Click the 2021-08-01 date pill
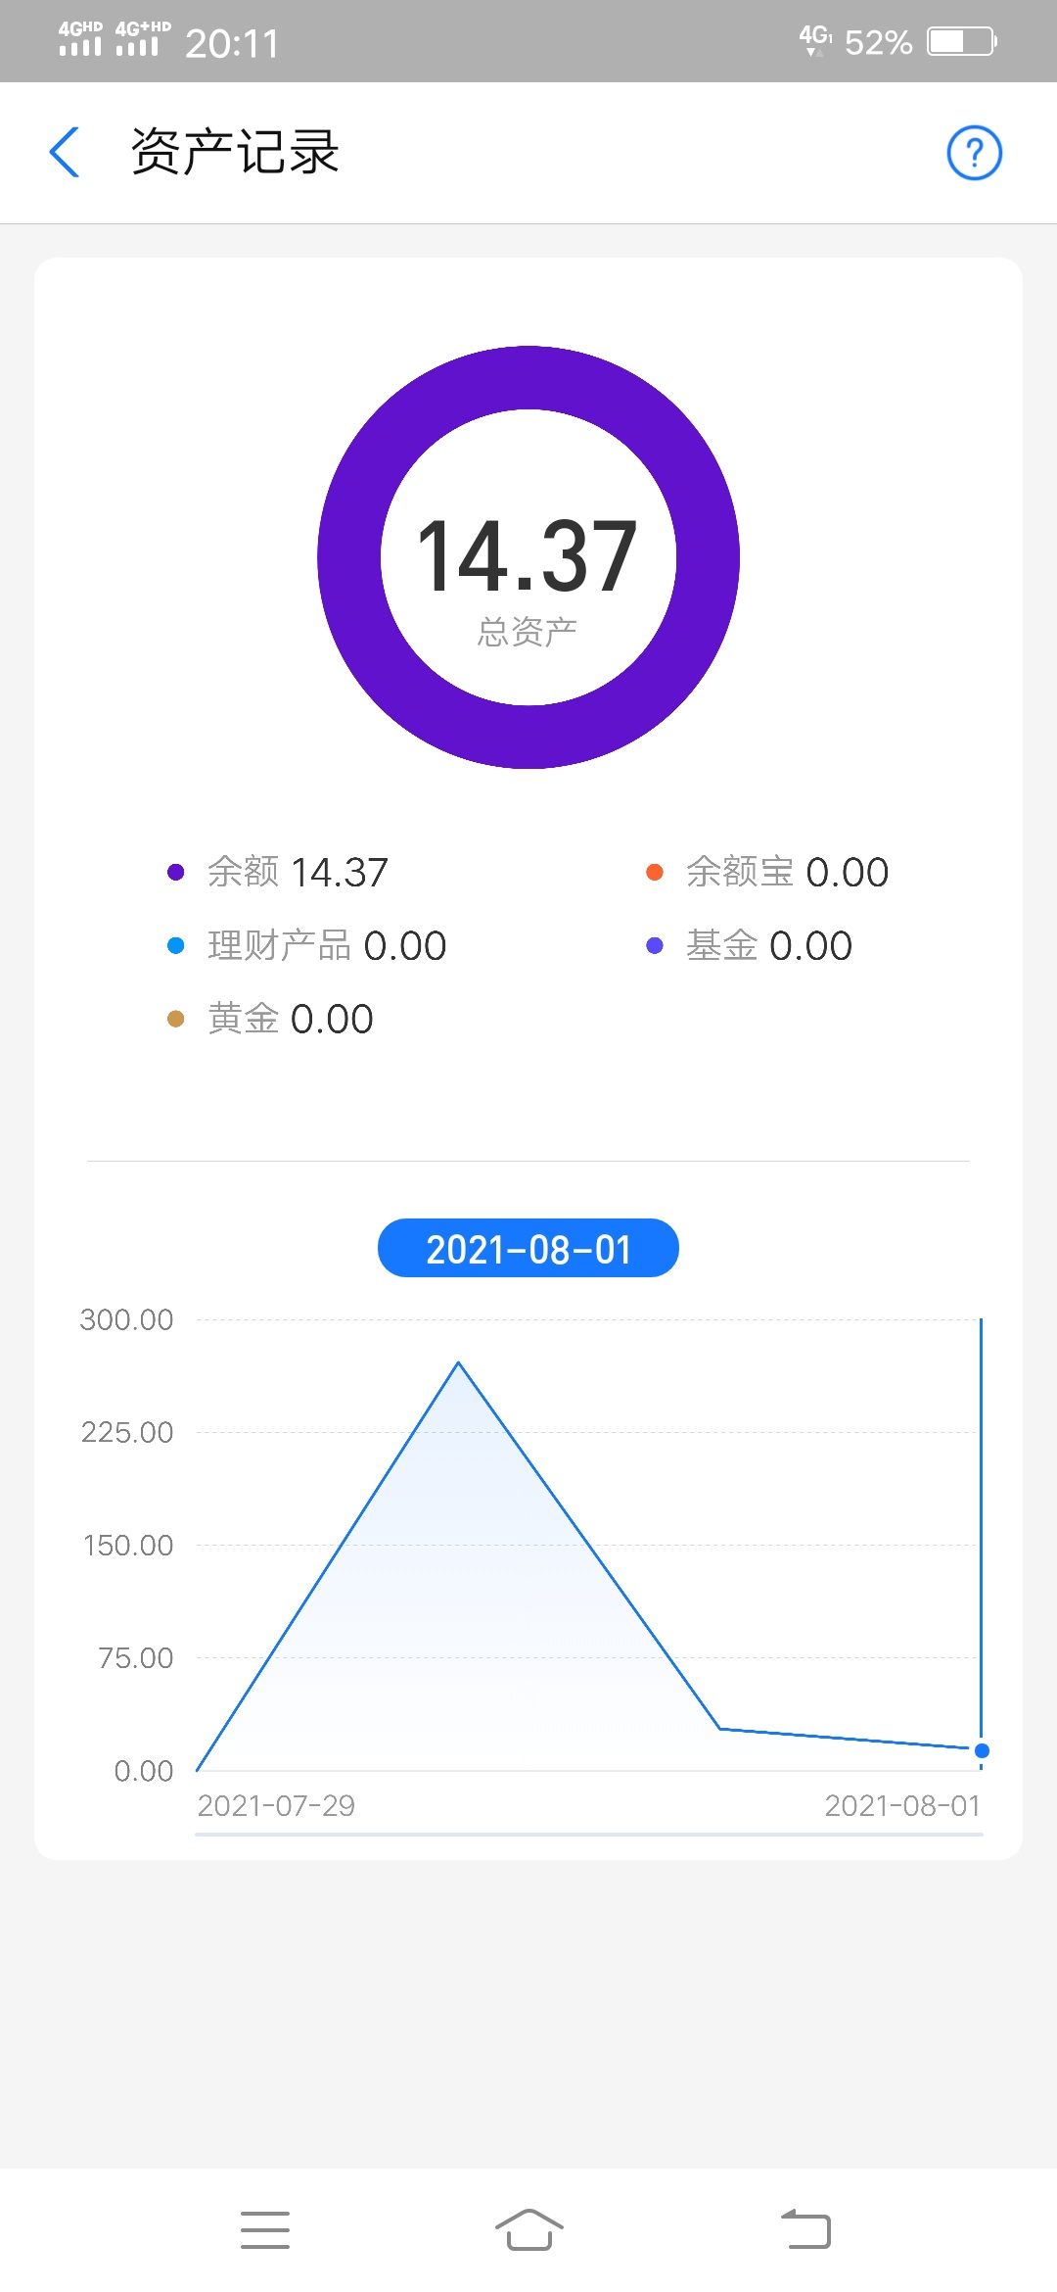The width and height of the screenshot is (1057, 2292). coord(528,1248)
